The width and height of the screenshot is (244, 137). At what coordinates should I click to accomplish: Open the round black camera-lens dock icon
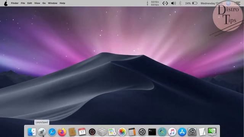(x=92, y=132)
